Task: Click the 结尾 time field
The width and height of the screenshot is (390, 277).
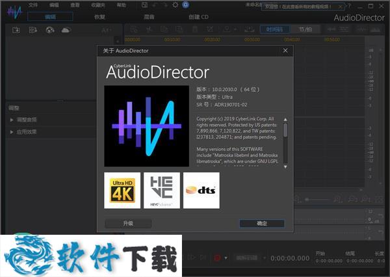Action: (360, 261)
